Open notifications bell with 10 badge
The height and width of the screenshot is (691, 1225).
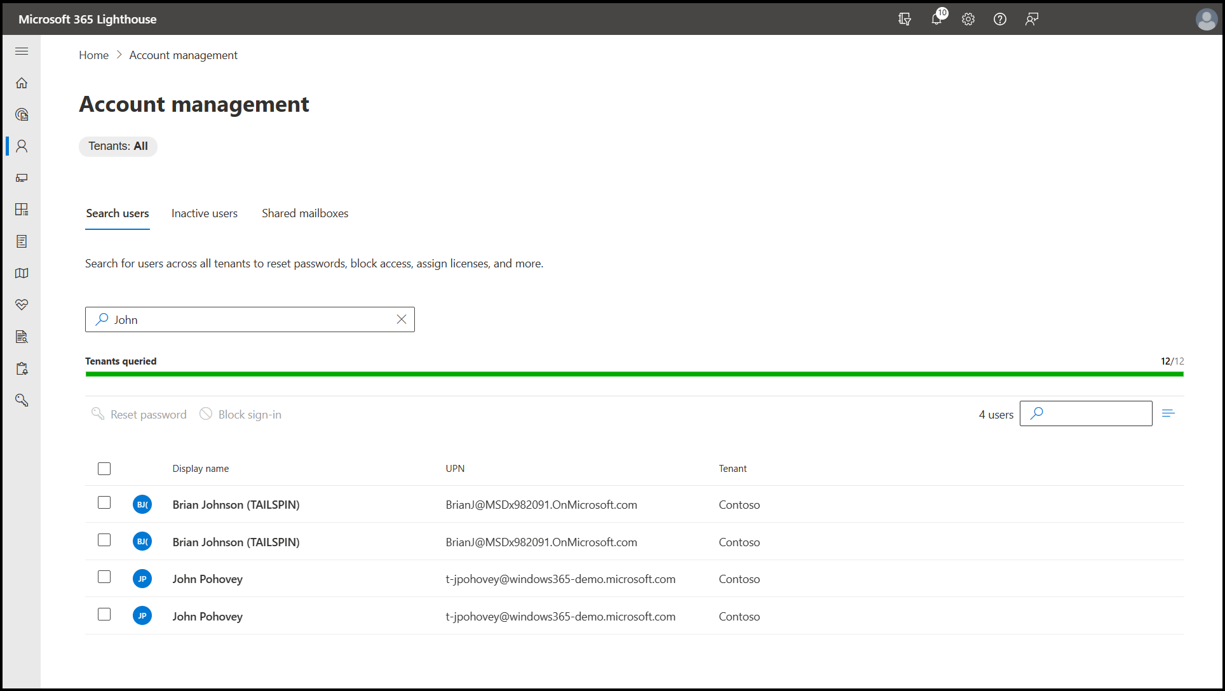(x=938, y=18)
